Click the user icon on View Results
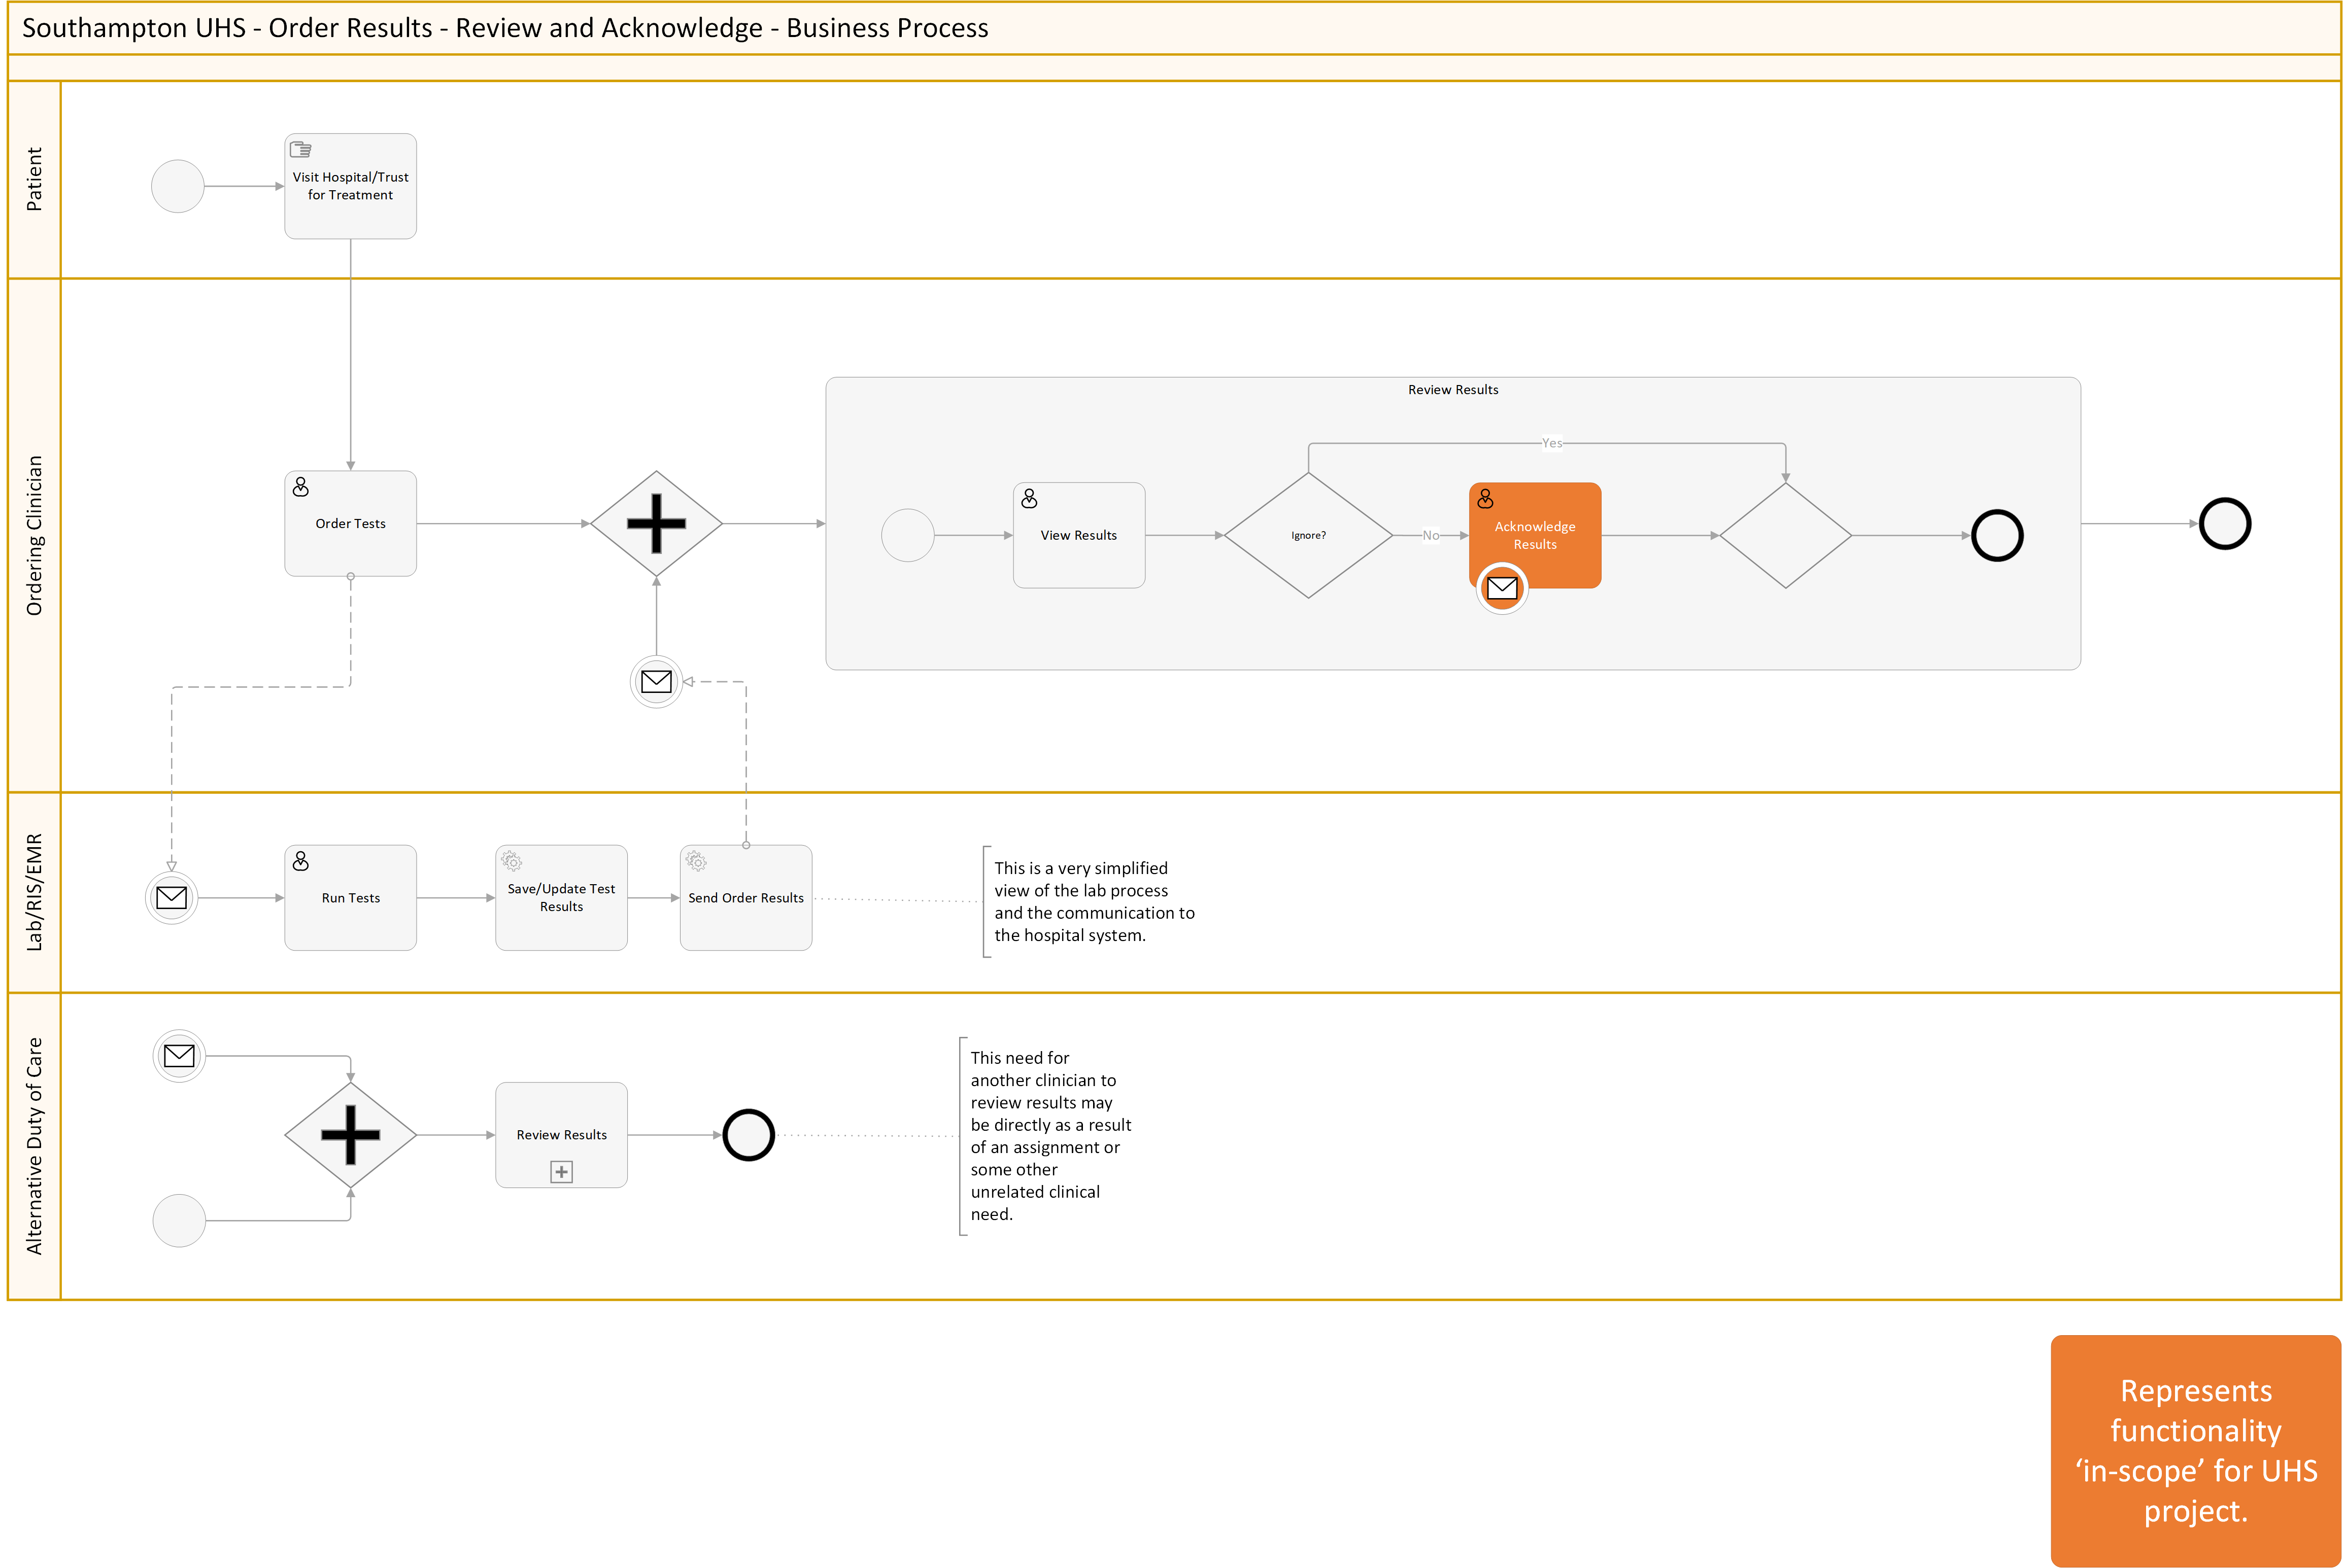Image resolution: width=2343 pixels, height=1568 pixels. pos(1029,499)
